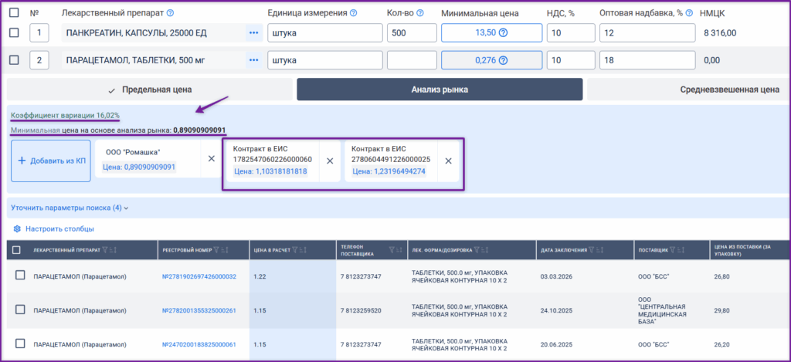Remove contract 1782547060226000060 card
Image resolution: width=791 pixels, height=362 pixels.
click(329, 161)
